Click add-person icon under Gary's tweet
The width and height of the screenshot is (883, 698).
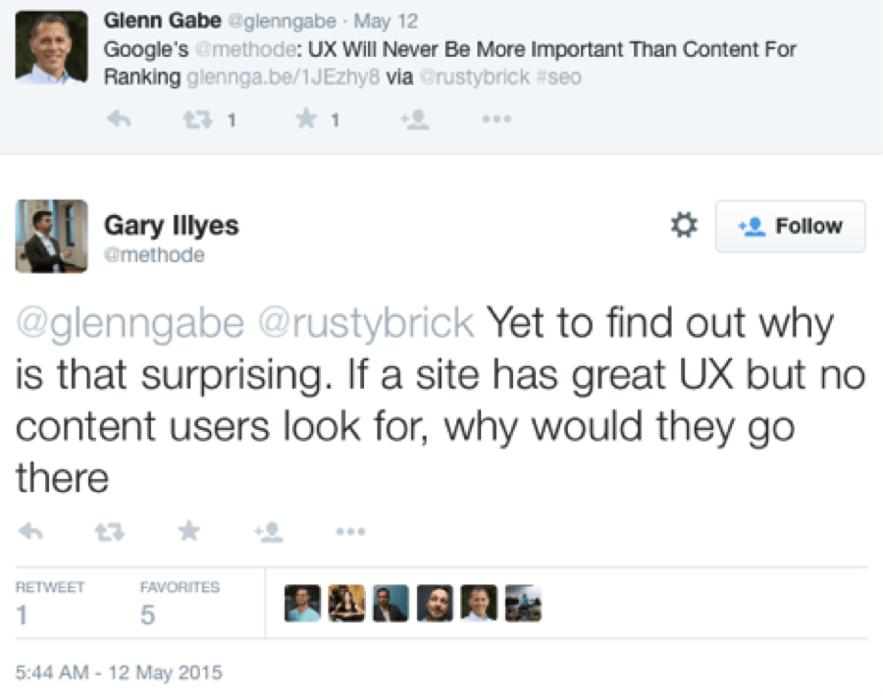[x=269, y=531]
